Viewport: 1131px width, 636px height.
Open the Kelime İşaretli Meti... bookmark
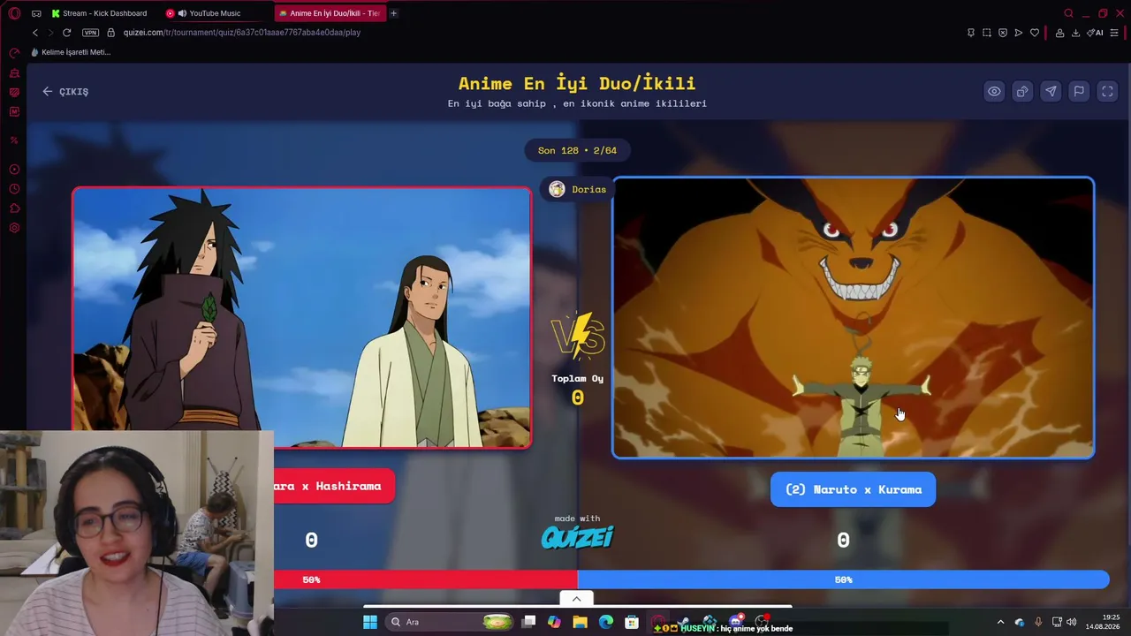tap(71, 52)
